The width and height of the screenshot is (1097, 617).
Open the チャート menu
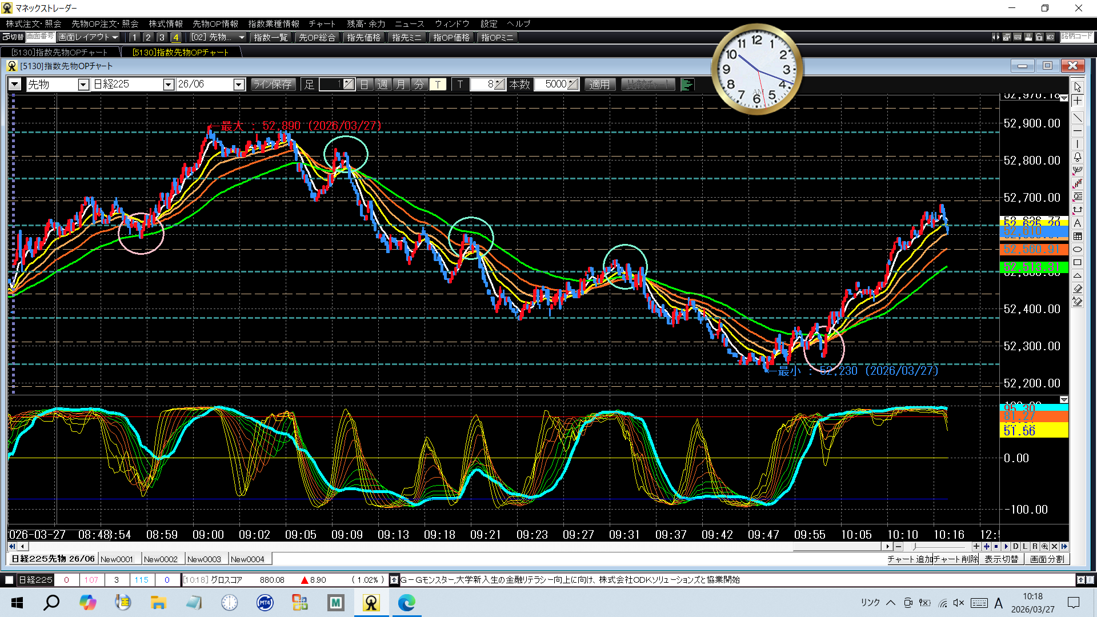pos(322,23)
